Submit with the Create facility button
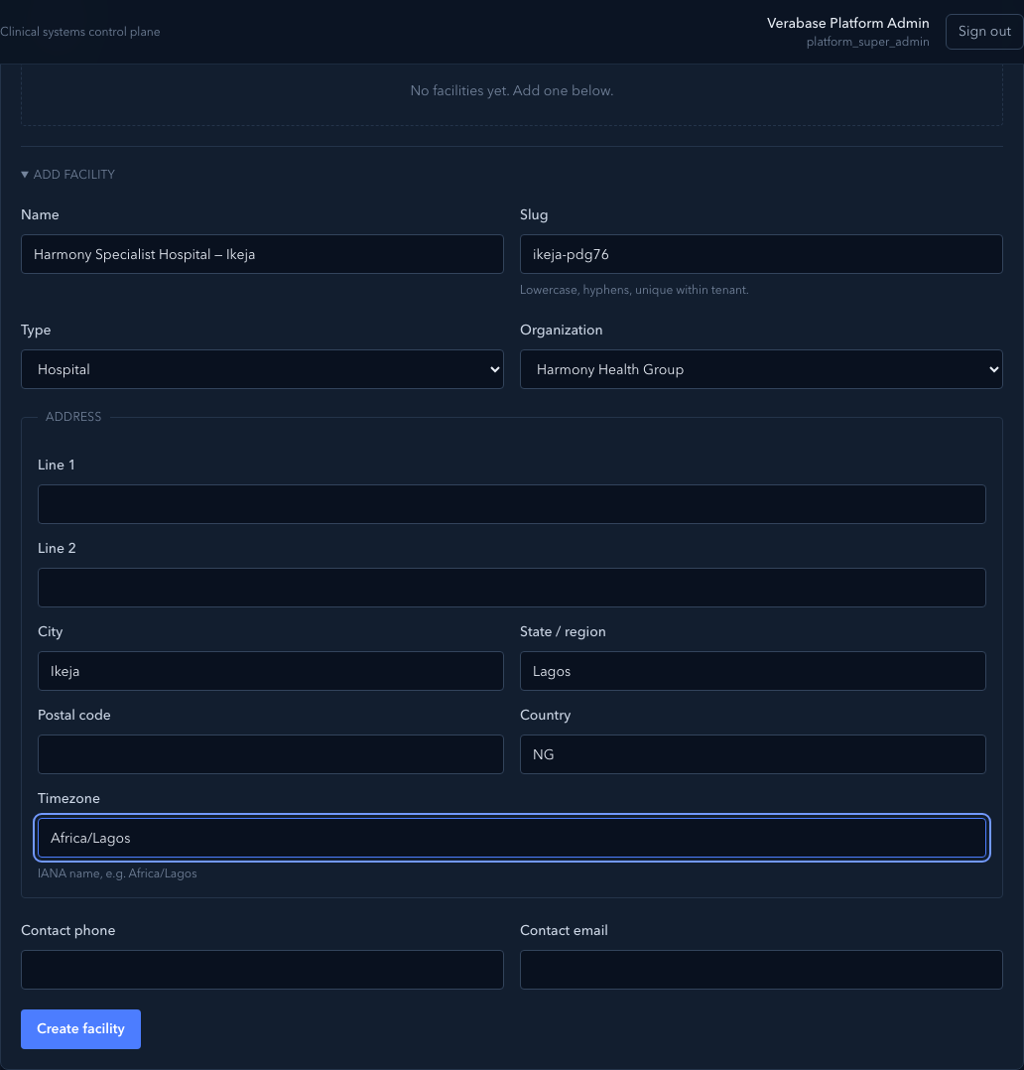 80,1029
